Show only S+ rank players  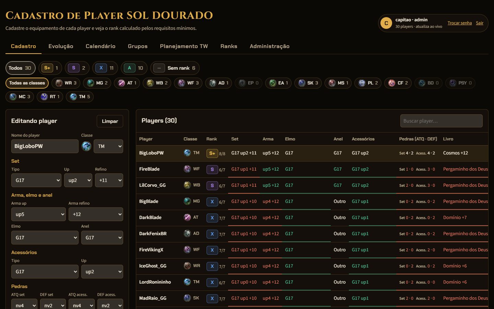click(50, 68)
